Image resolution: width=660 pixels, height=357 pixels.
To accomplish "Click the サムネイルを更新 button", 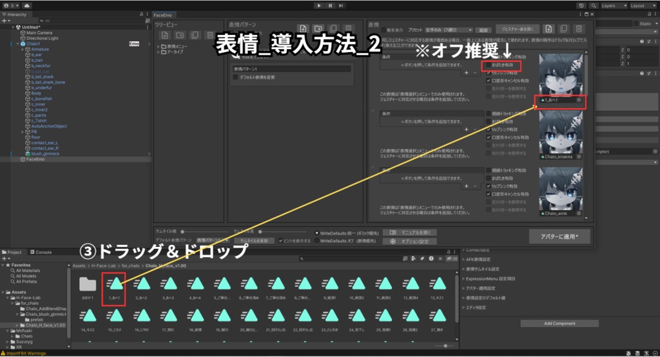I will tap(254, 241).
